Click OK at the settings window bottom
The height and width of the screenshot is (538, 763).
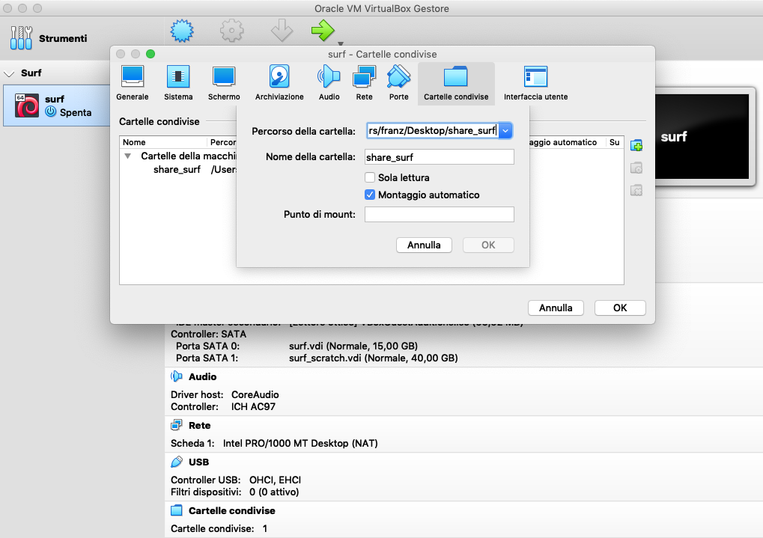point(620,308)
